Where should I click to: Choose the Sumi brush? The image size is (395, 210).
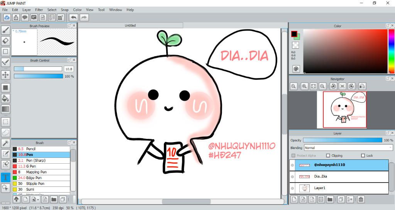41,189
